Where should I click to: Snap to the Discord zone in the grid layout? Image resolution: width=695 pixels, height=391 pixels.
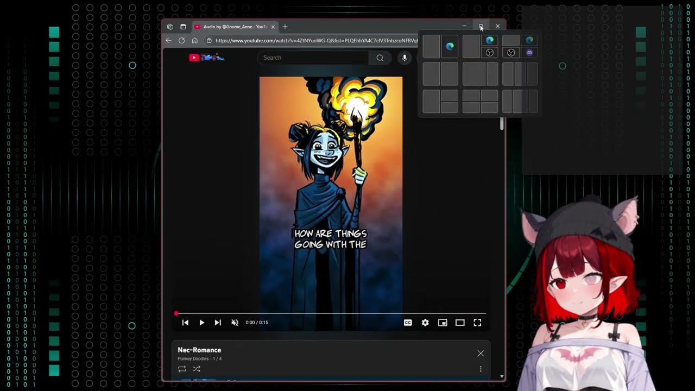point(529,53)
